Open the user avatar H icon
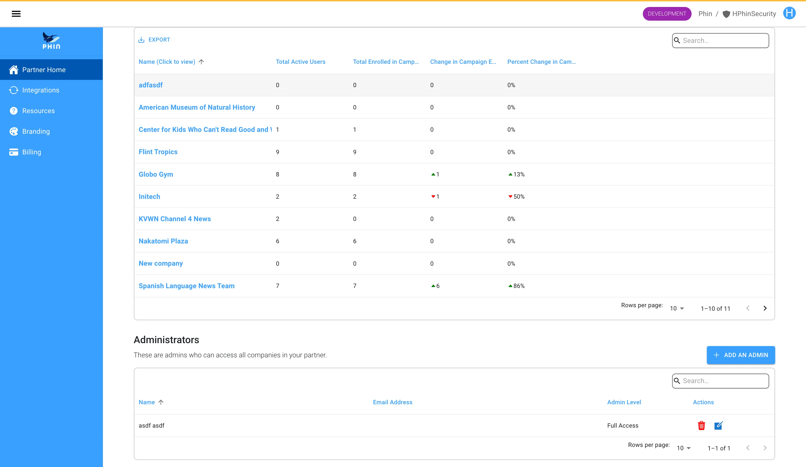Screen dimensions: 806x467 (789, 13)
